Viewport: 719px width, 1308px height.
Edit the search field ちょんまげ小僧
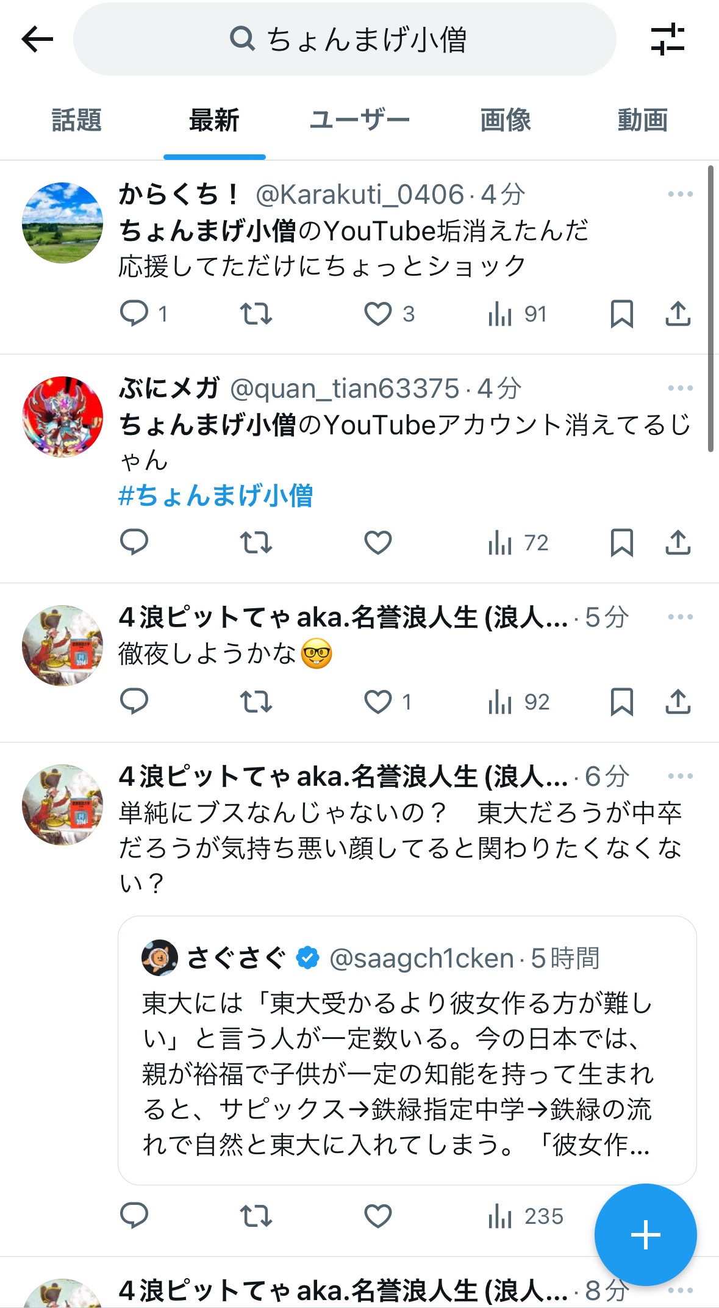pyautogui.click(x=345, y=40)
